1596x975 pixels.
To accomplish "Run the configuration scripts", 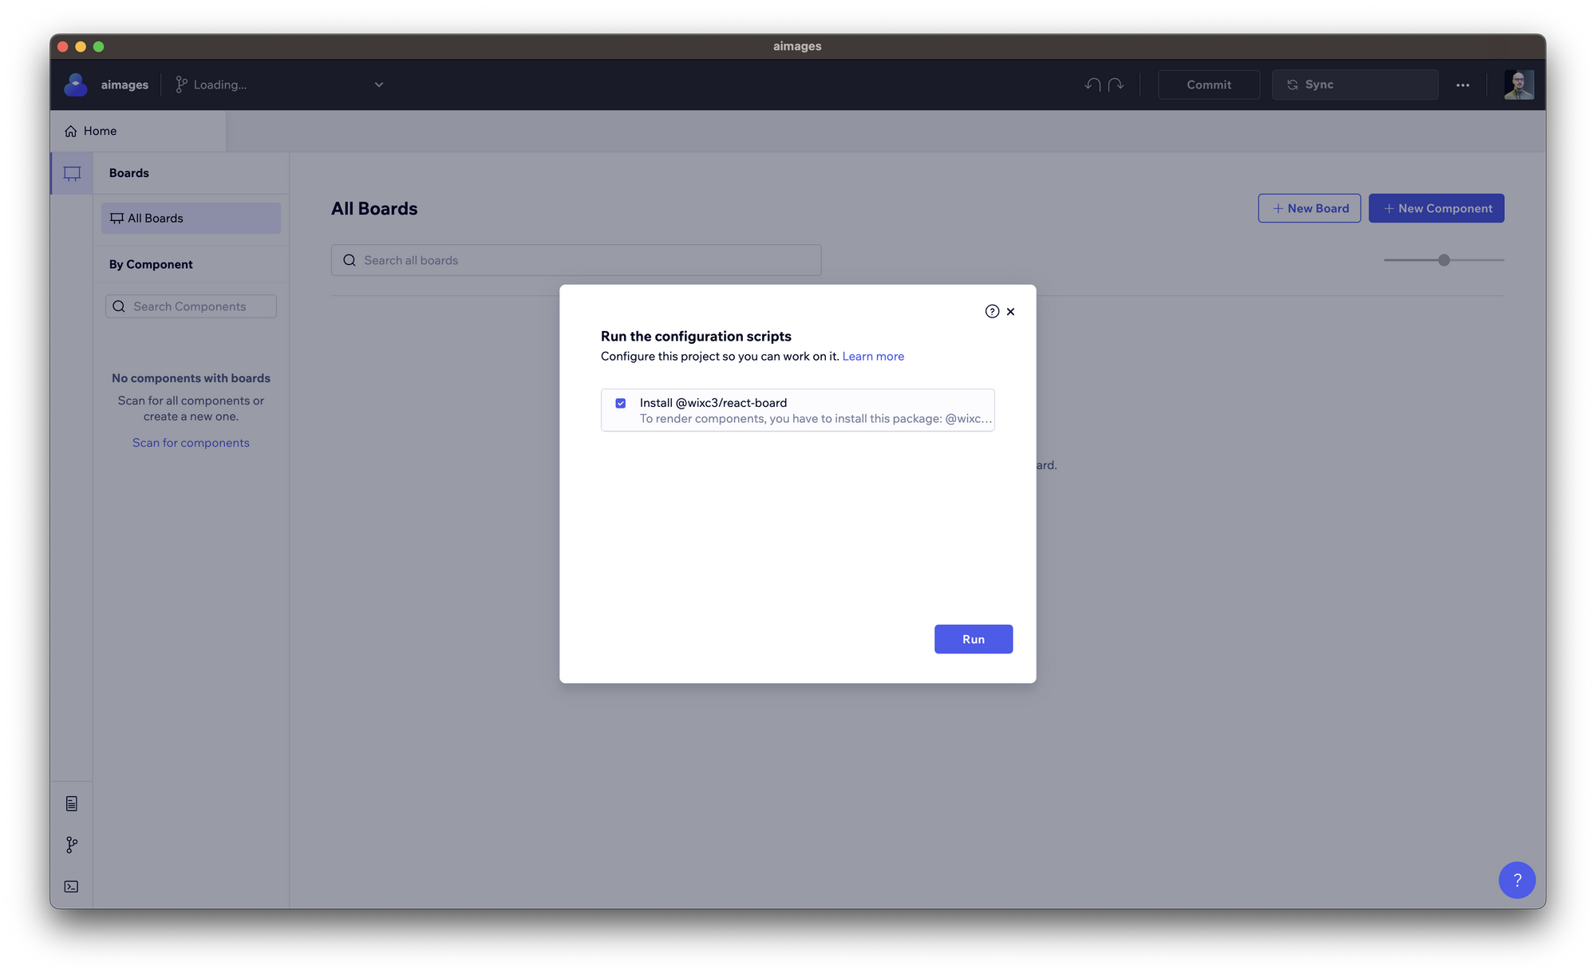I will coord(973,638).
